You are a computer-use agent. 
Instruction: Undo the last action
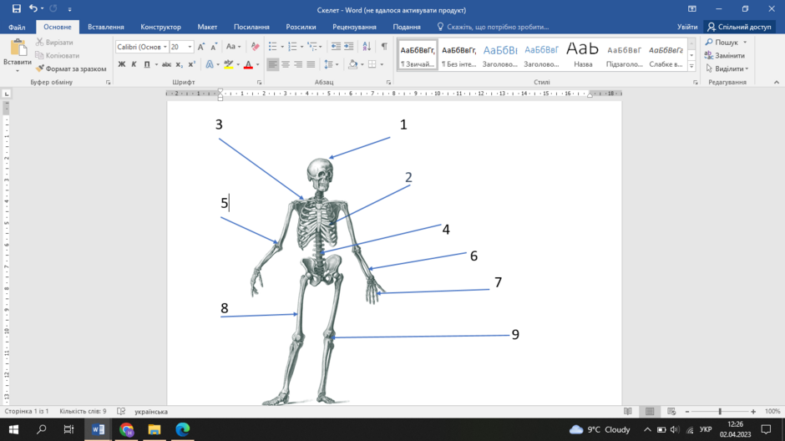point(33,8)
